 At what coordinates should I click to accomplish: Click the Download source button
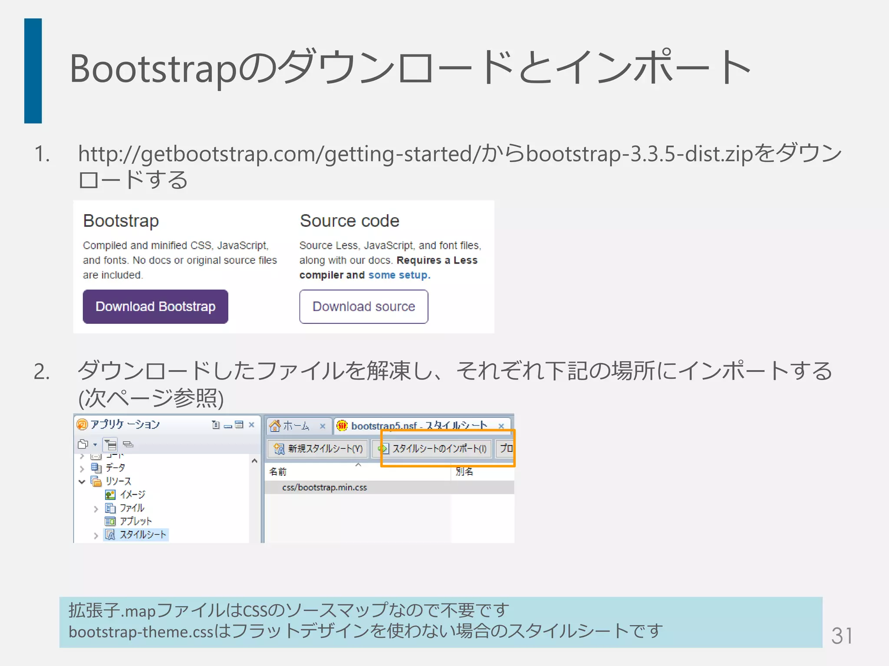(x=364, y=307)
